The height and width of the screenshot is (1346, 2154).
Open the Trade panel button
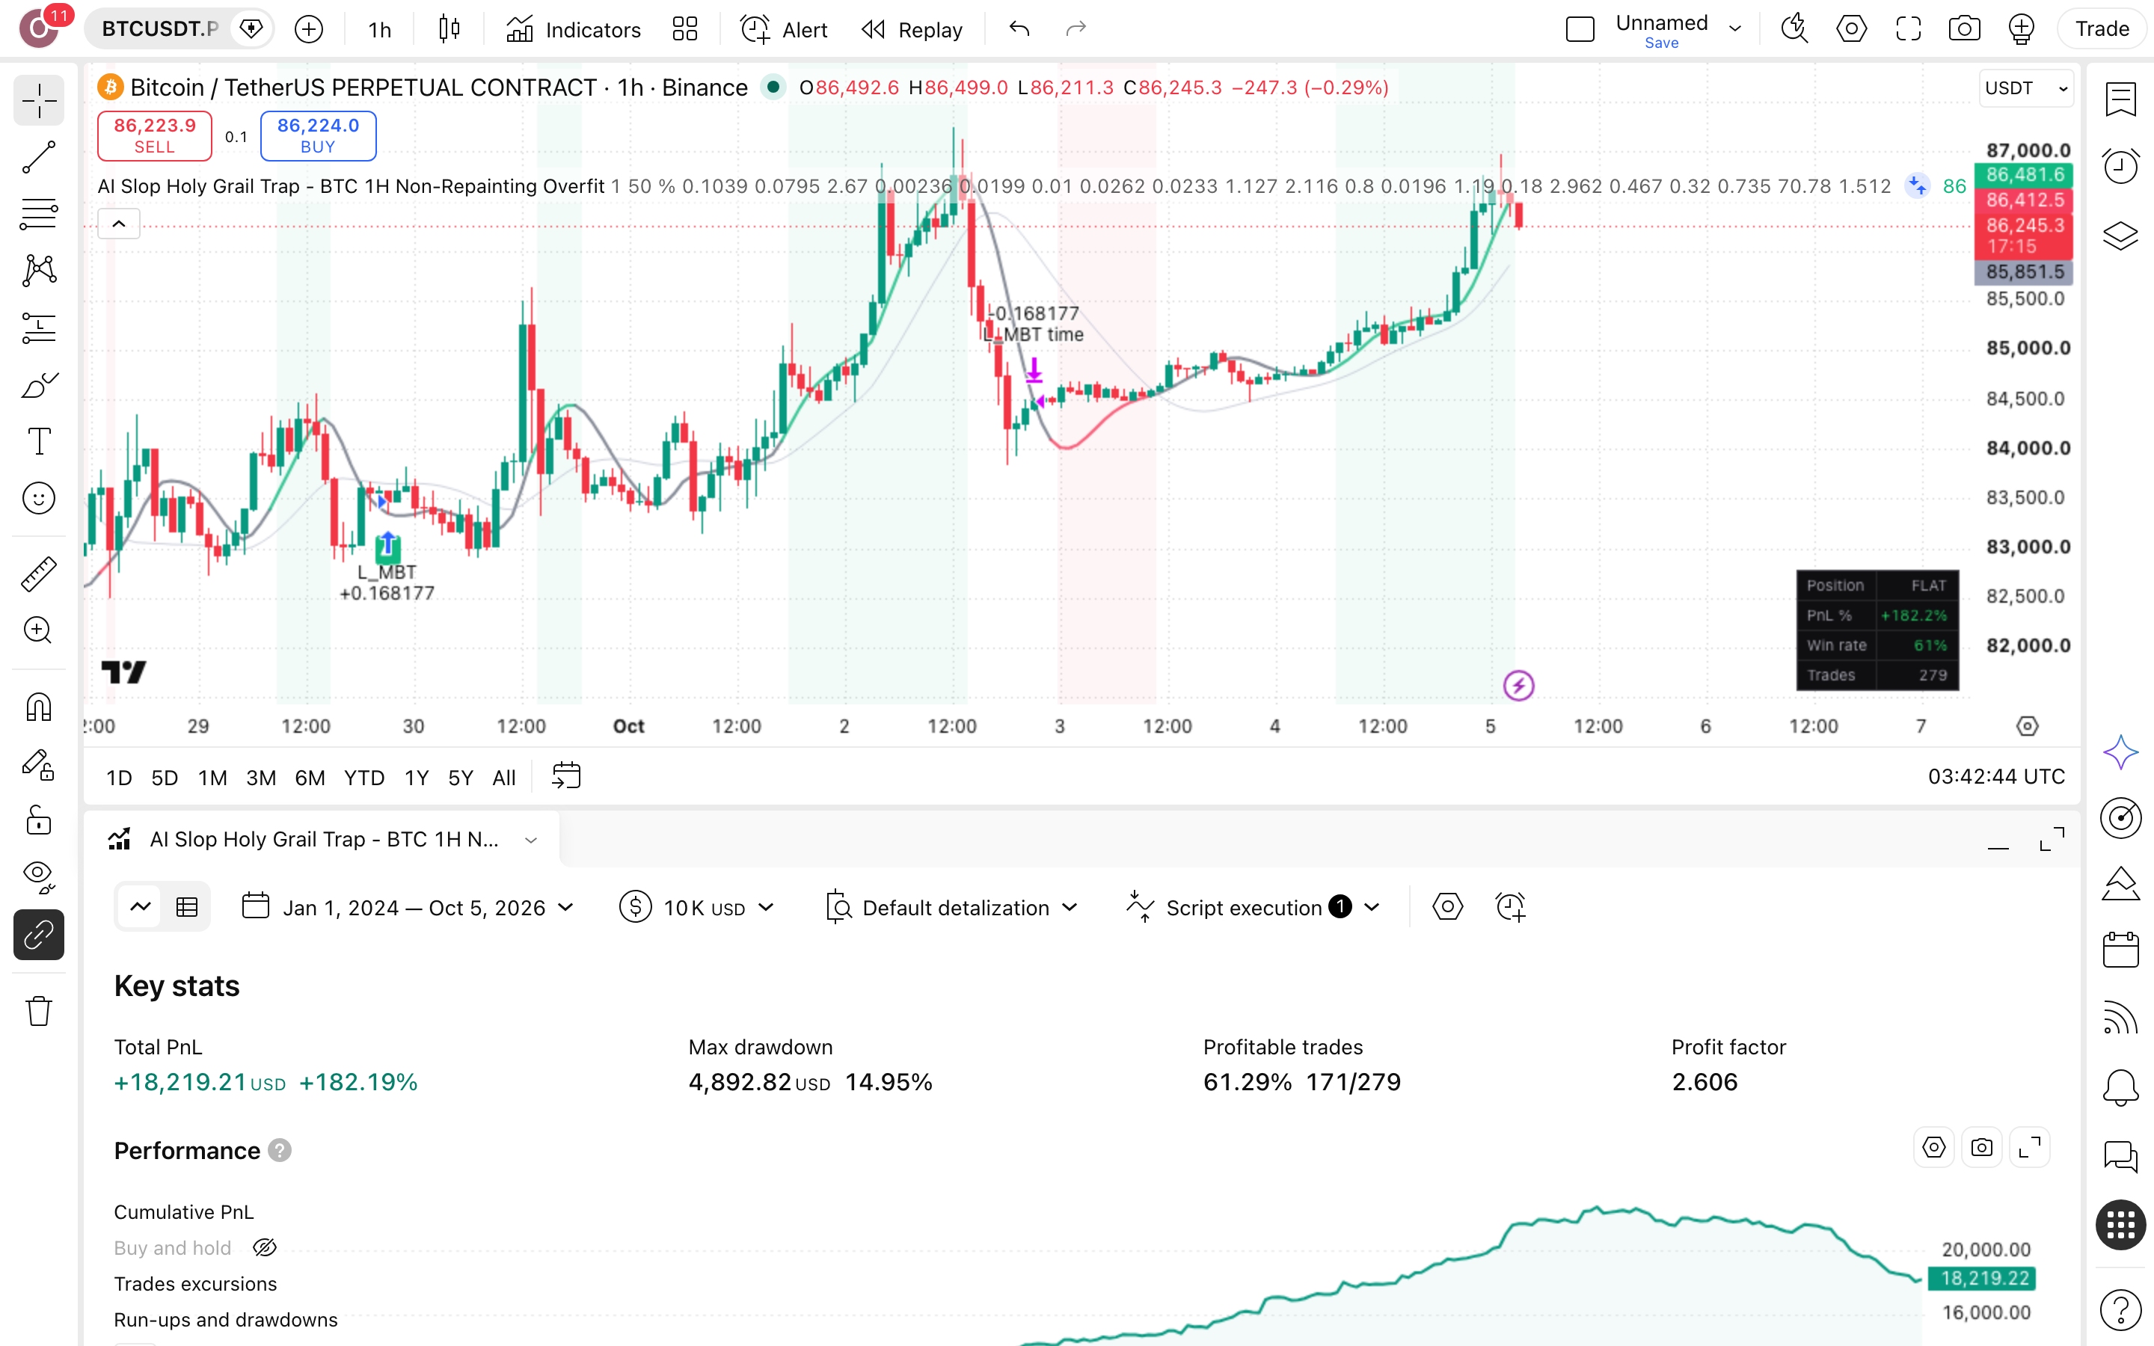[x=2102, y=29]
